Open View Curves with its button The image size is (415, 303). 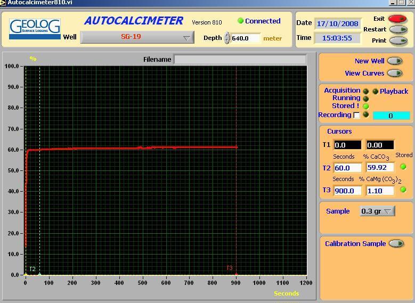tap(394, 73)
